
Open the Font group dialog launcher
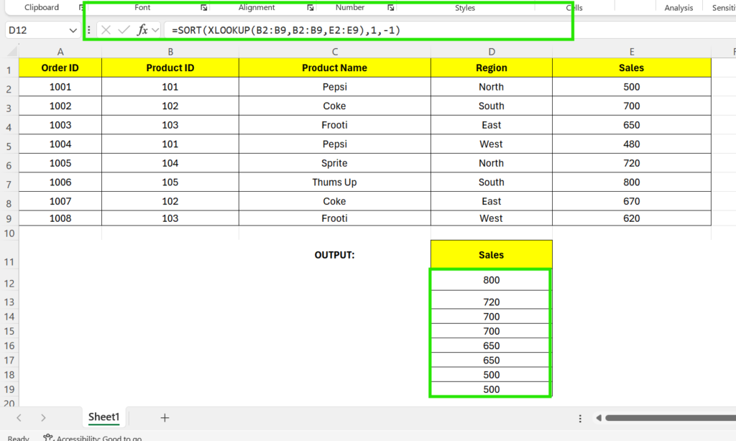(x=203, y=7)
